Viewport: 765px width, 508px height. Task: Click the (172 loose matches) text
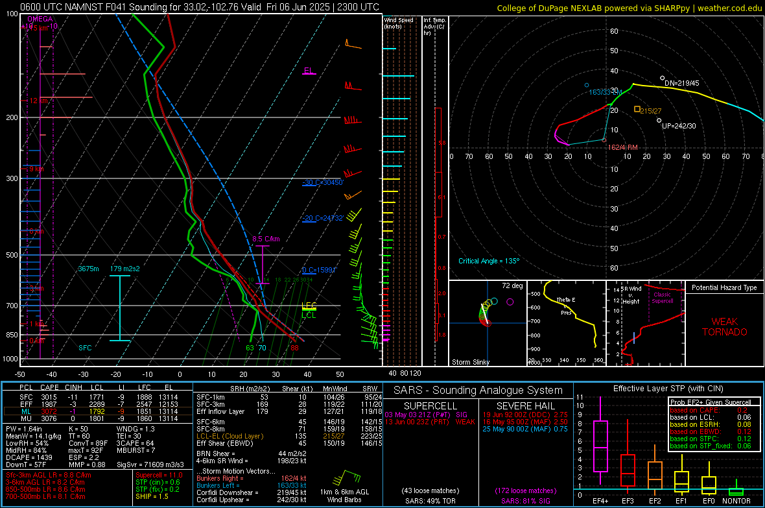[x=525, y=490]
